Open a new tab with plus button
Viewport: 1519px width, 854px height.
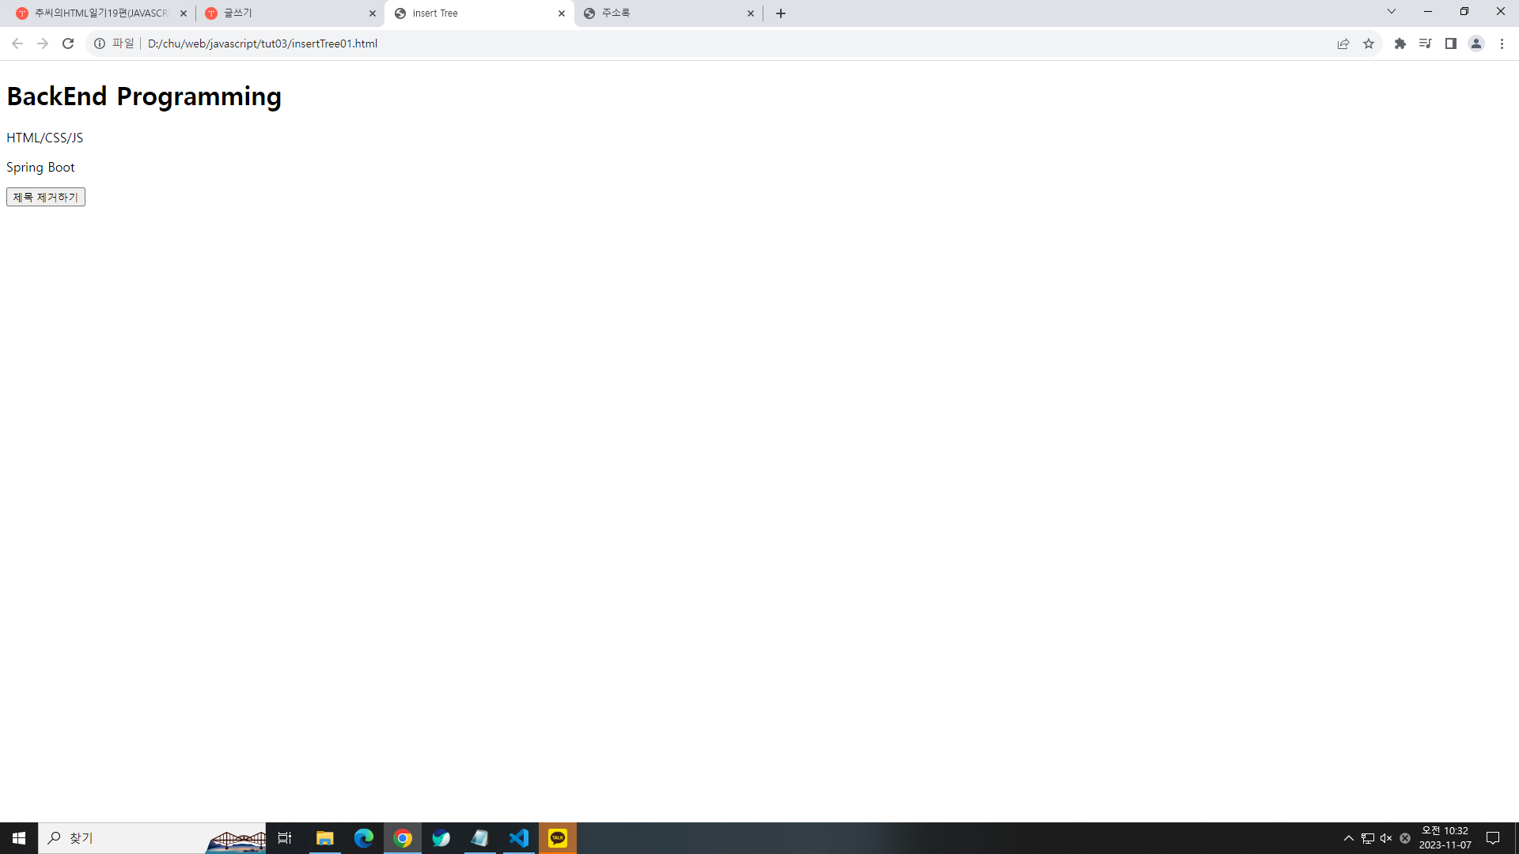point(781,13)
